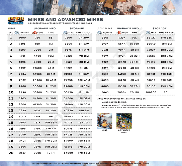
Task: Click the food icon in Mine upgrade info
Action: click(34, 33)
